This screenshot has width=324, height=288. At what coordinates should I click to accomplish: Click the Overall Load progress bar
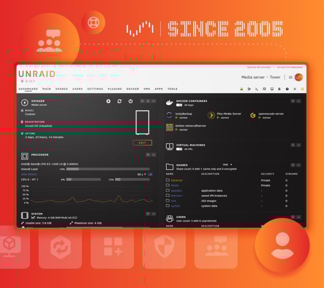point(108,169)
